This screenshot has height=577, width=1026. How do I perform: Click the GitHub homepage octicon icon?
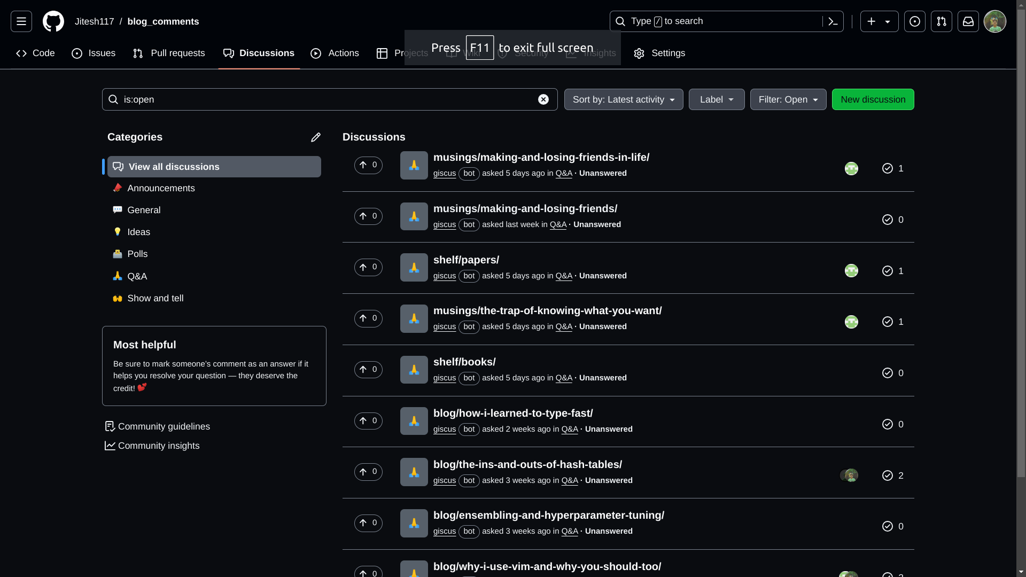[x=53, y=21]
